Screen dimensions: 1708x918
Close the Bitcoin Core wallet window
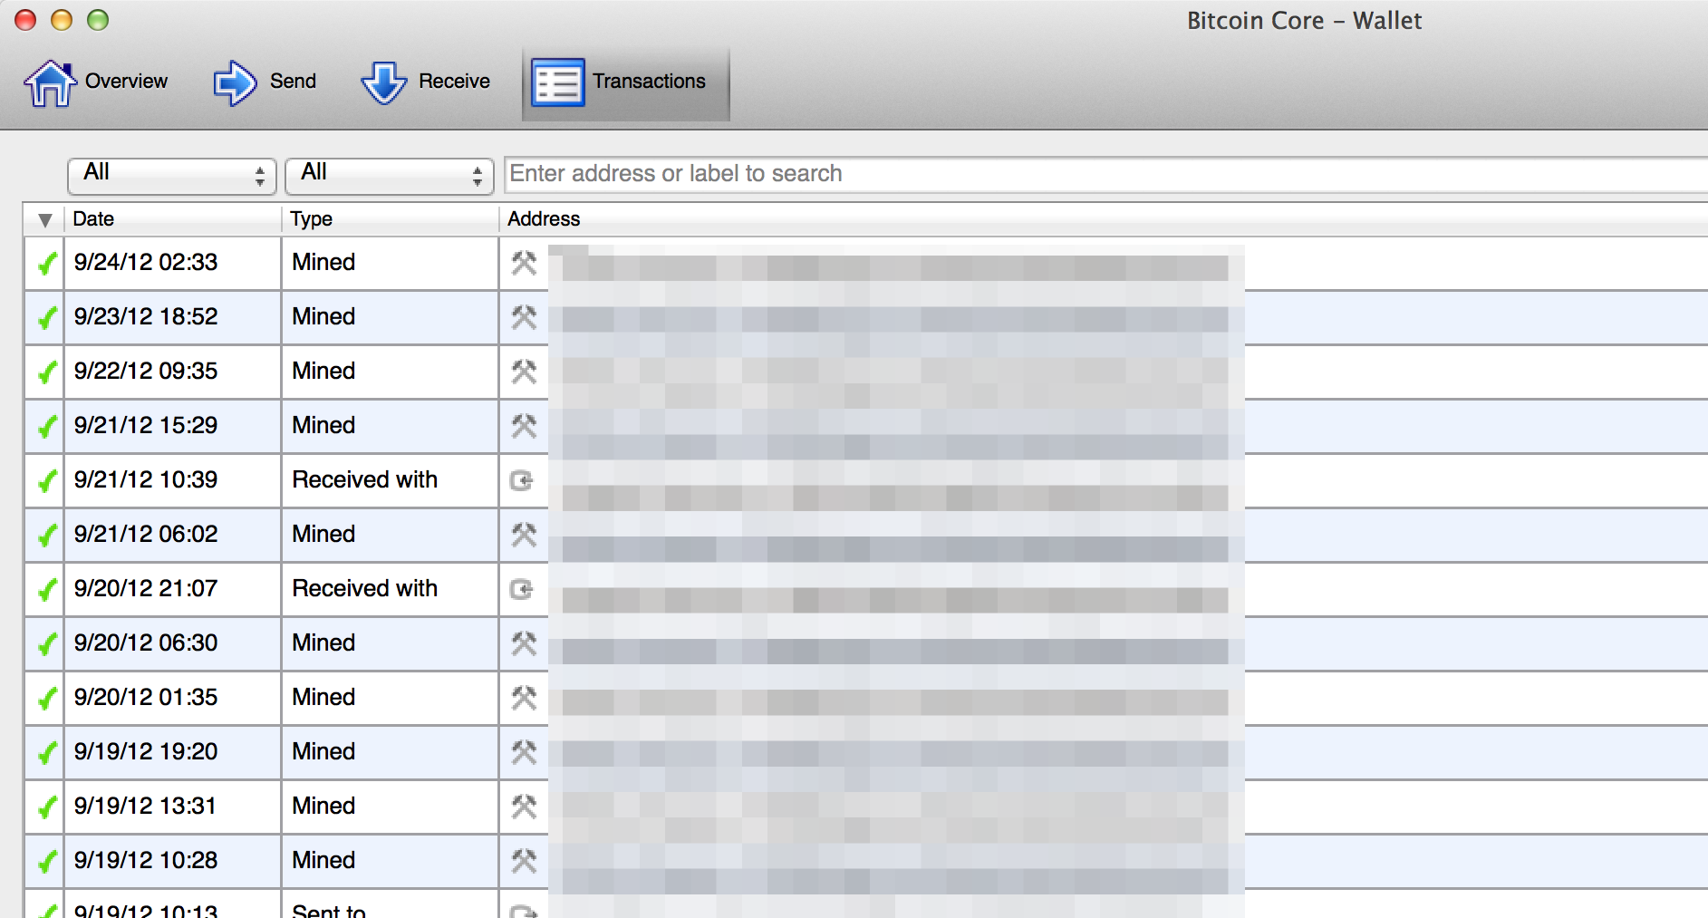point(25,20)
